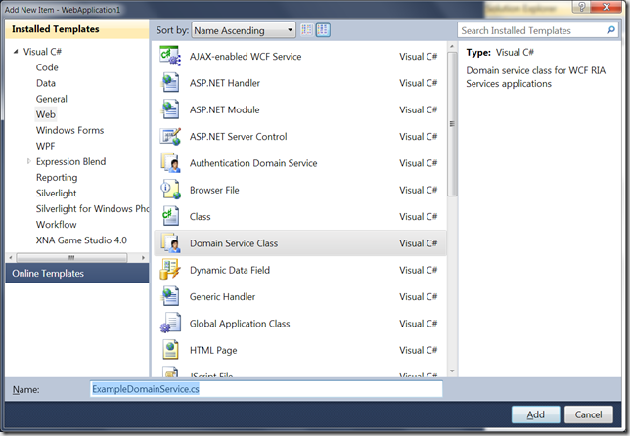Click the ASP.NET Module template icon
Viewport: 630px width, 436px height.
point(170,109)
